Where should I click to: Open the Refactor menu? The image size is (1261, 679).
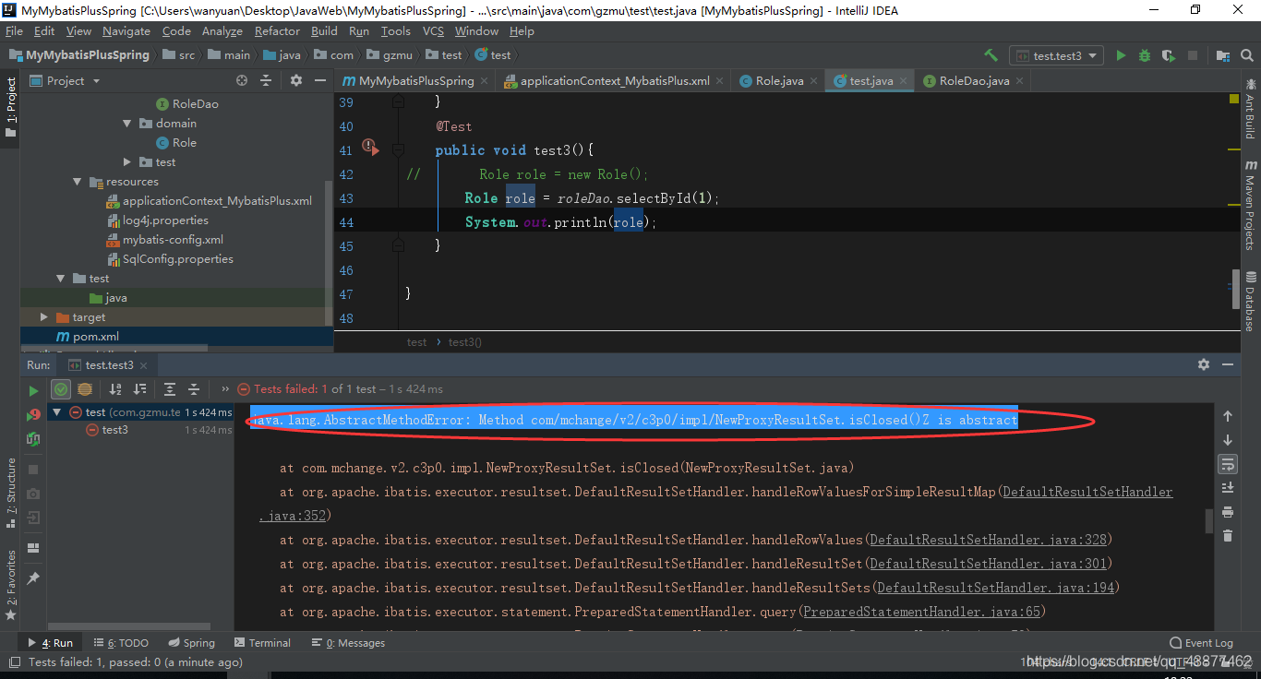tap(277, 30)
